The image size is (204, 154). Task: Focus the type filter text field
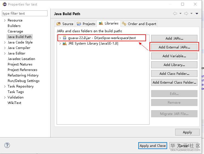click(25, 13)
